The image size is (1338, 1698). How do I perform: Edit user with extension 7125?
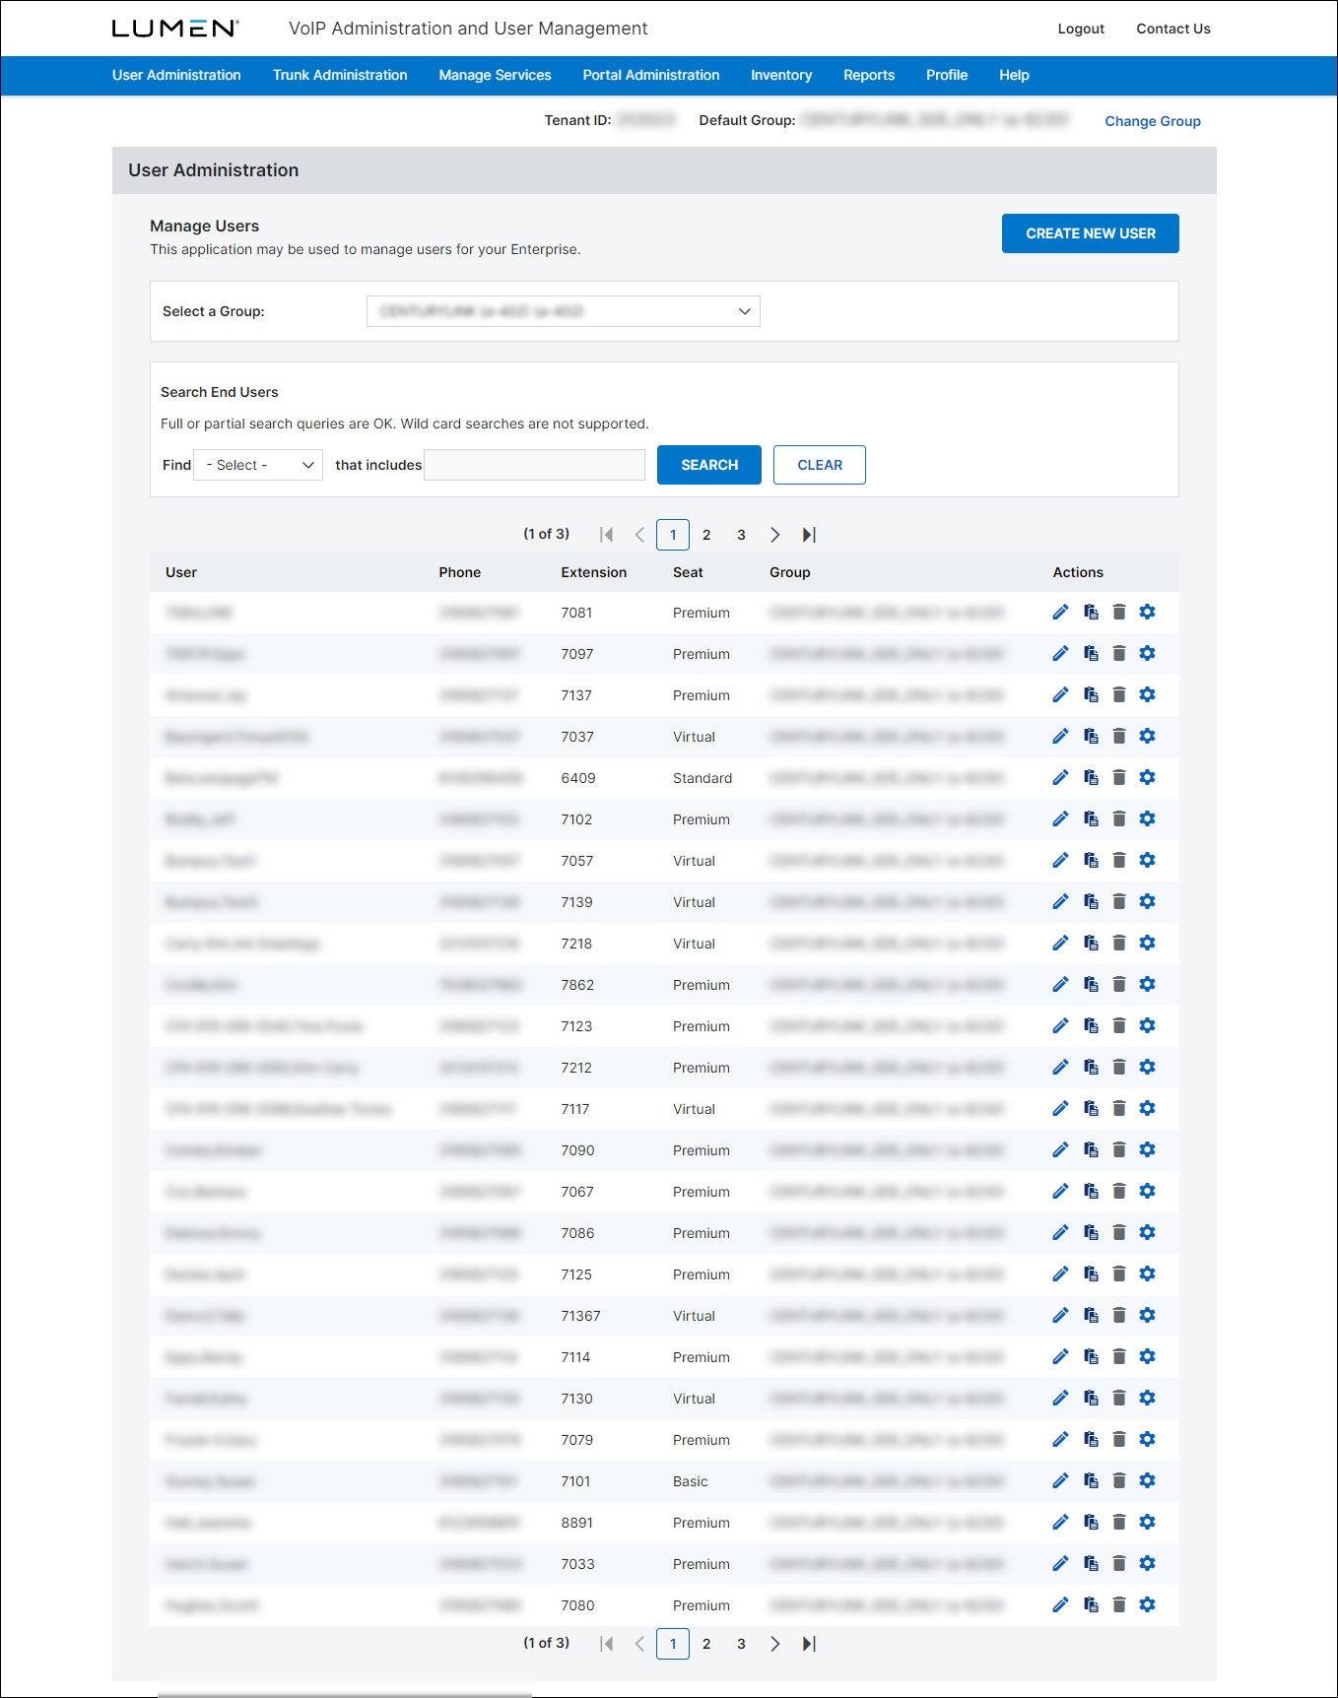1060,1274
